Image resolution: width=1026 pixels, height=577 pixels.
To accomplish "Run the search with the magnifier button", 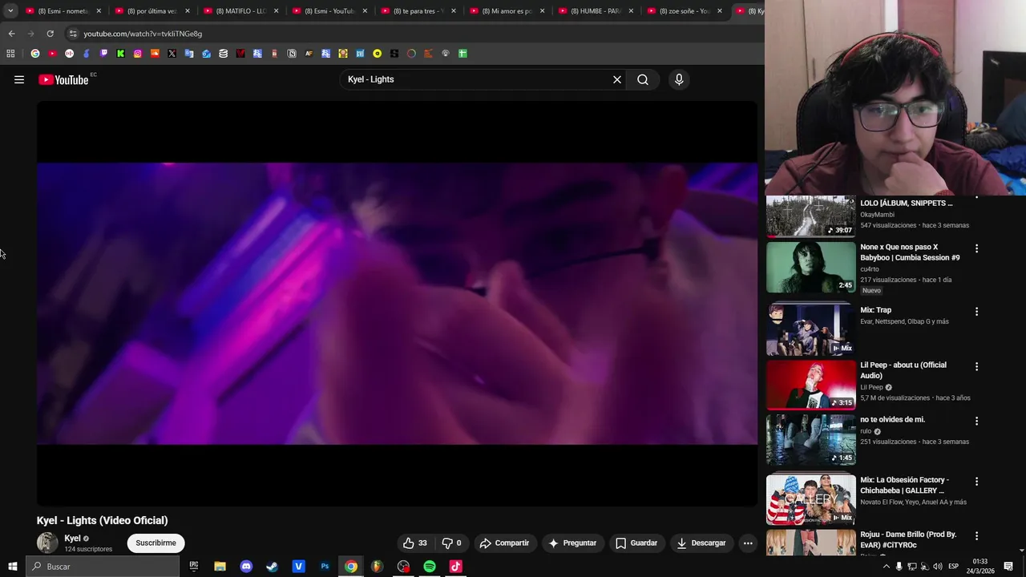I will click(643, 79).
